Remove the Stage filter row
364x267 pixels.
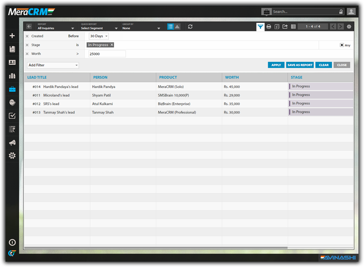tap(27, 45)
